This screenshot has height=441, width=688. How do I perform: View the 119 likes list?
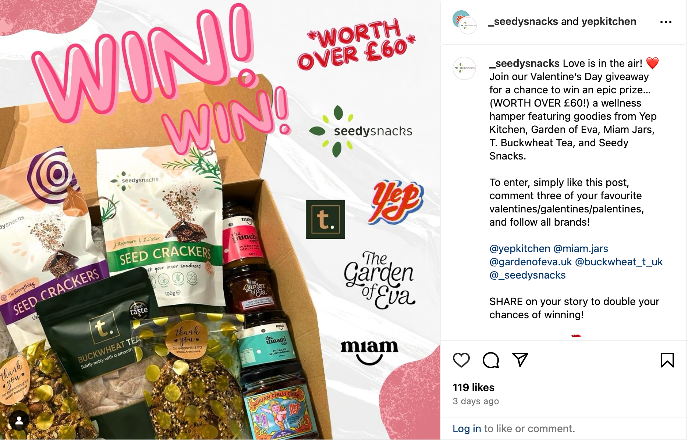click(x=474, y=387)
